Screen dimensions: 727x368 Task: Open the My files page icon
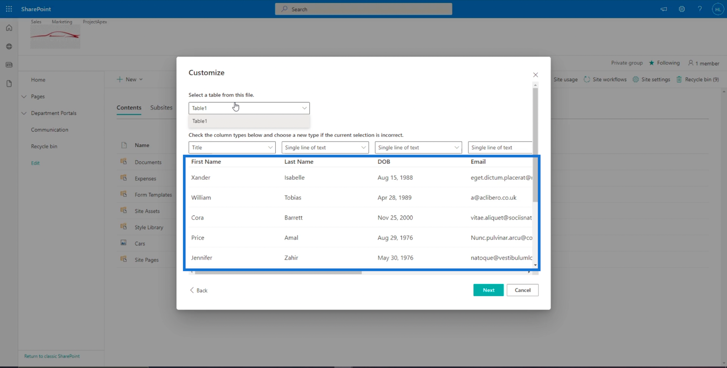[9, 83]
